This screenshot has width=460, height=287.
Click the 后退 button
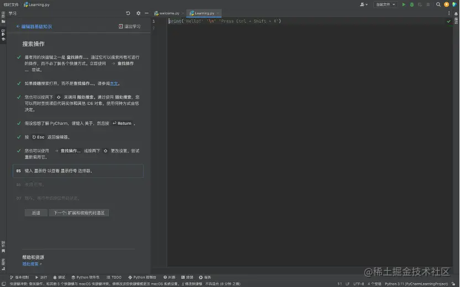pos(36,212)
